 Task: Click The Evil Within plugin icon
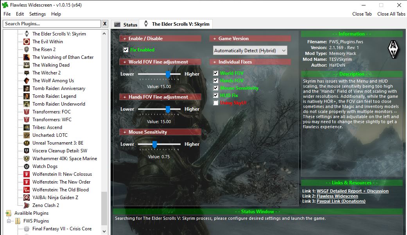click(x=27, y=41)
